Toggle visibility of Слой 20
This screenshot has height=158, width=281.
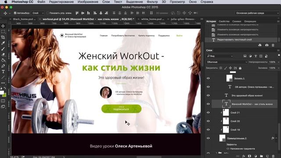[x=208, y=121]
